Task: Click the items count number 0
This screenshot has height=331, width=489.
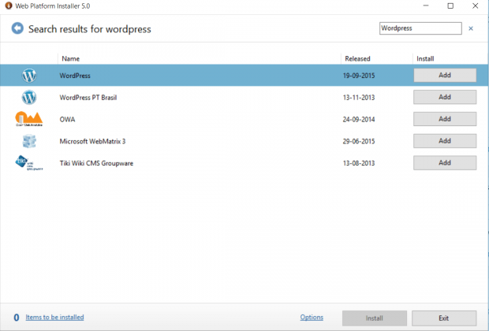Action: tap(17, 318)
